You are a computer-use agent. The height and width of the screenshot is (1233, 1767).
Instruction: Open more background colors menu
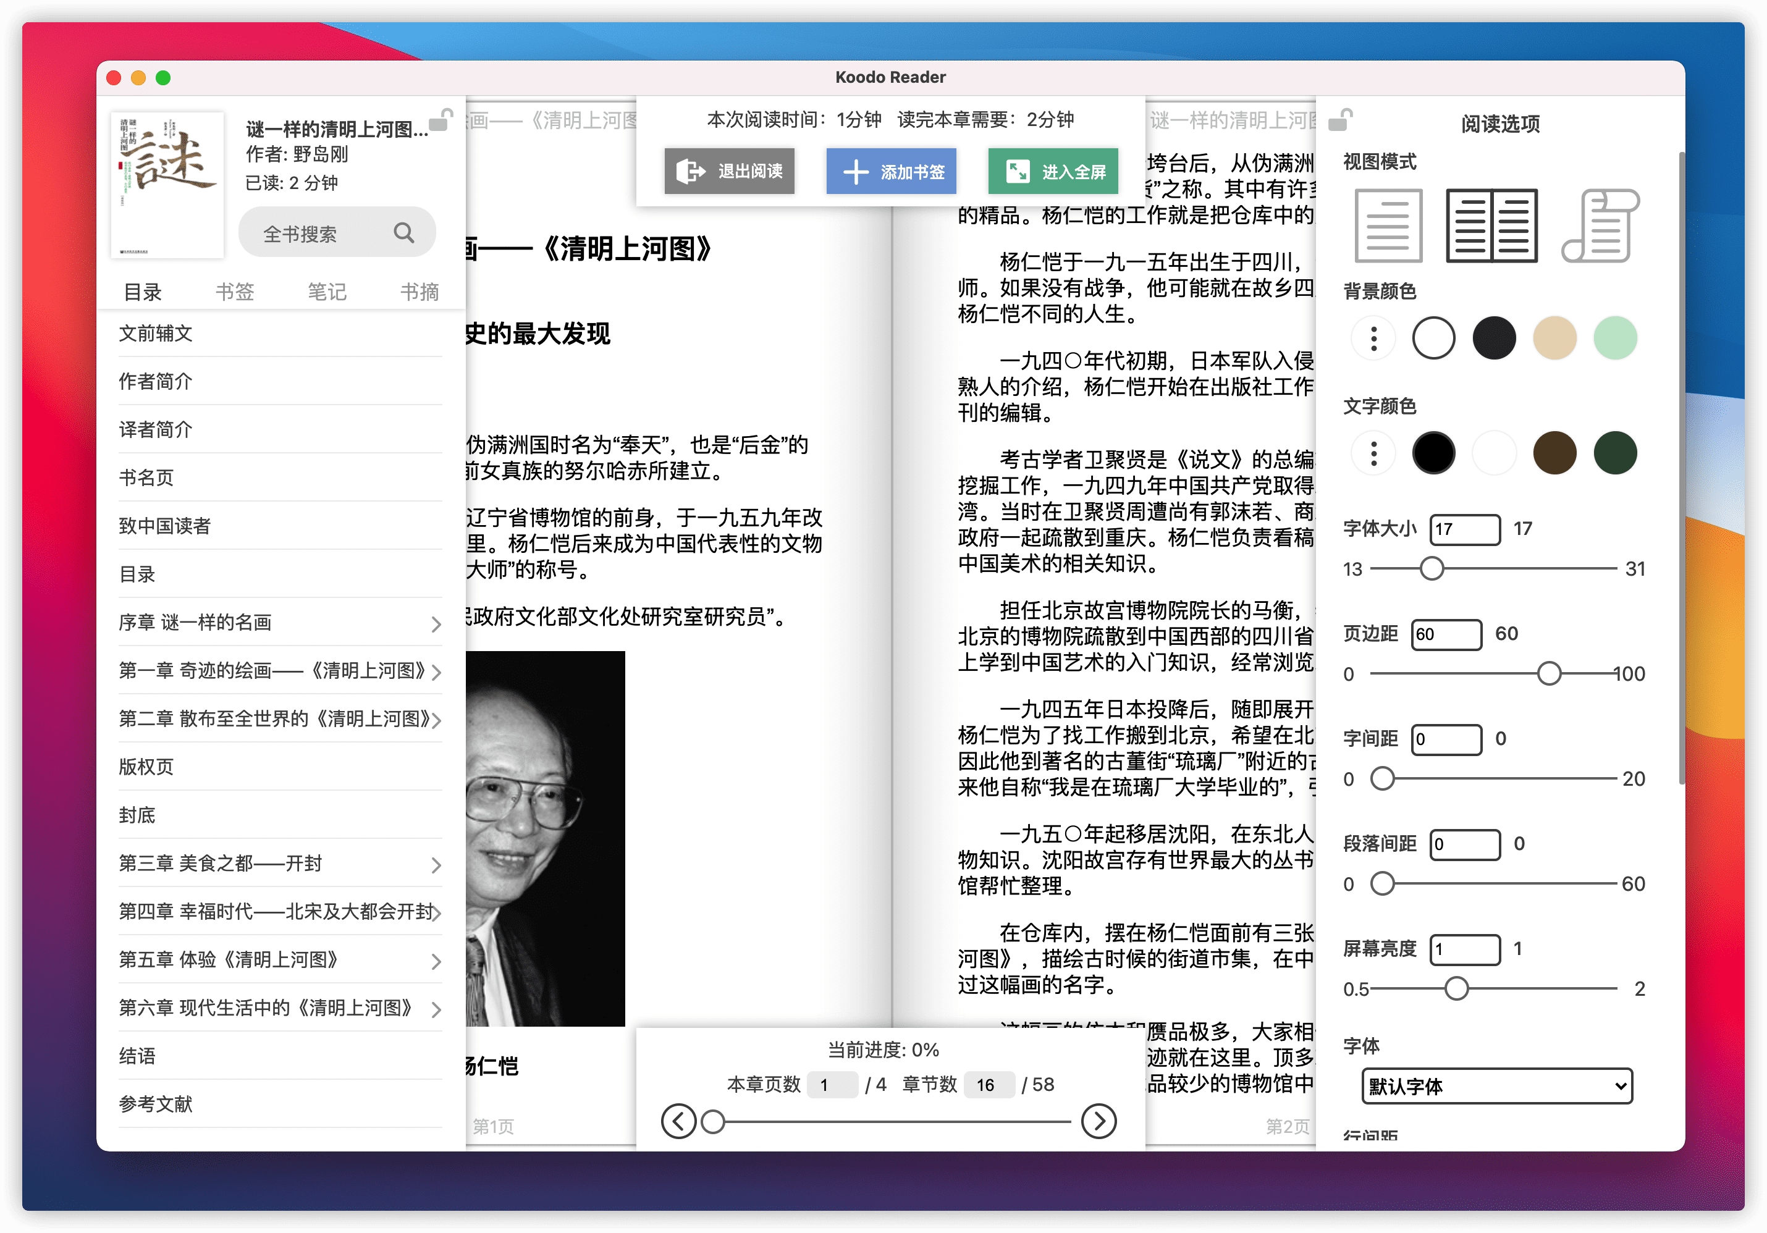pyautogui.click(x=1373, y=338)
